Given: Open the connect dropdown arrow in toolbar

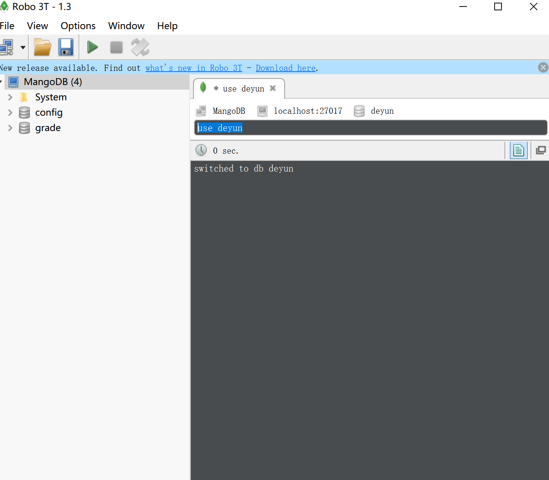Looking at the screenshot, I should pyautogui.click(x=23, y=48).
